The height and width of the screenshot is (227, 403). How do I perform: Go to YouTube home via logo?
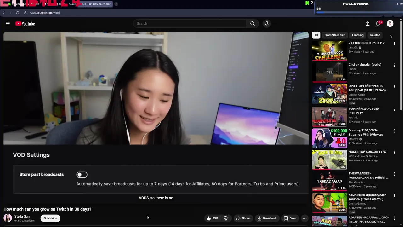click(x=25, y=24)
